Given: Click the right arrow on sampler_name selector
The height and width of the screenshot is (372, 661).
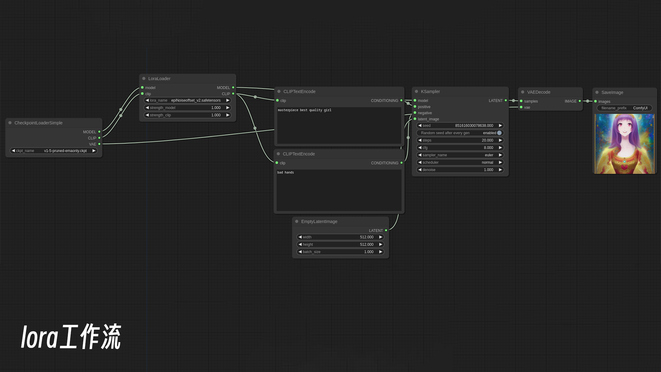Looking at the screenshot, I should click(x=500, y=155).
